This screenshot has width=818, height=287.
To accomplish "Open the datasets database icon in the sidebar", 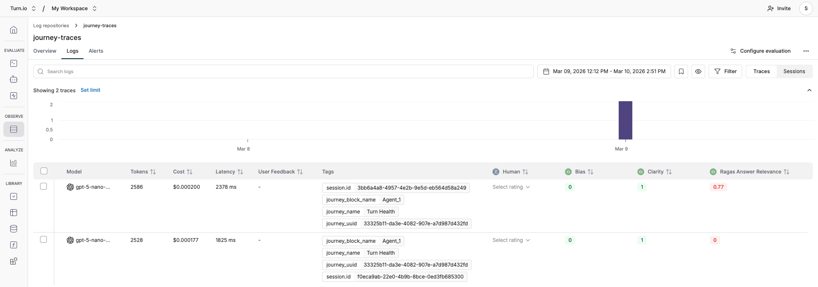I will (x=14, y=229).
